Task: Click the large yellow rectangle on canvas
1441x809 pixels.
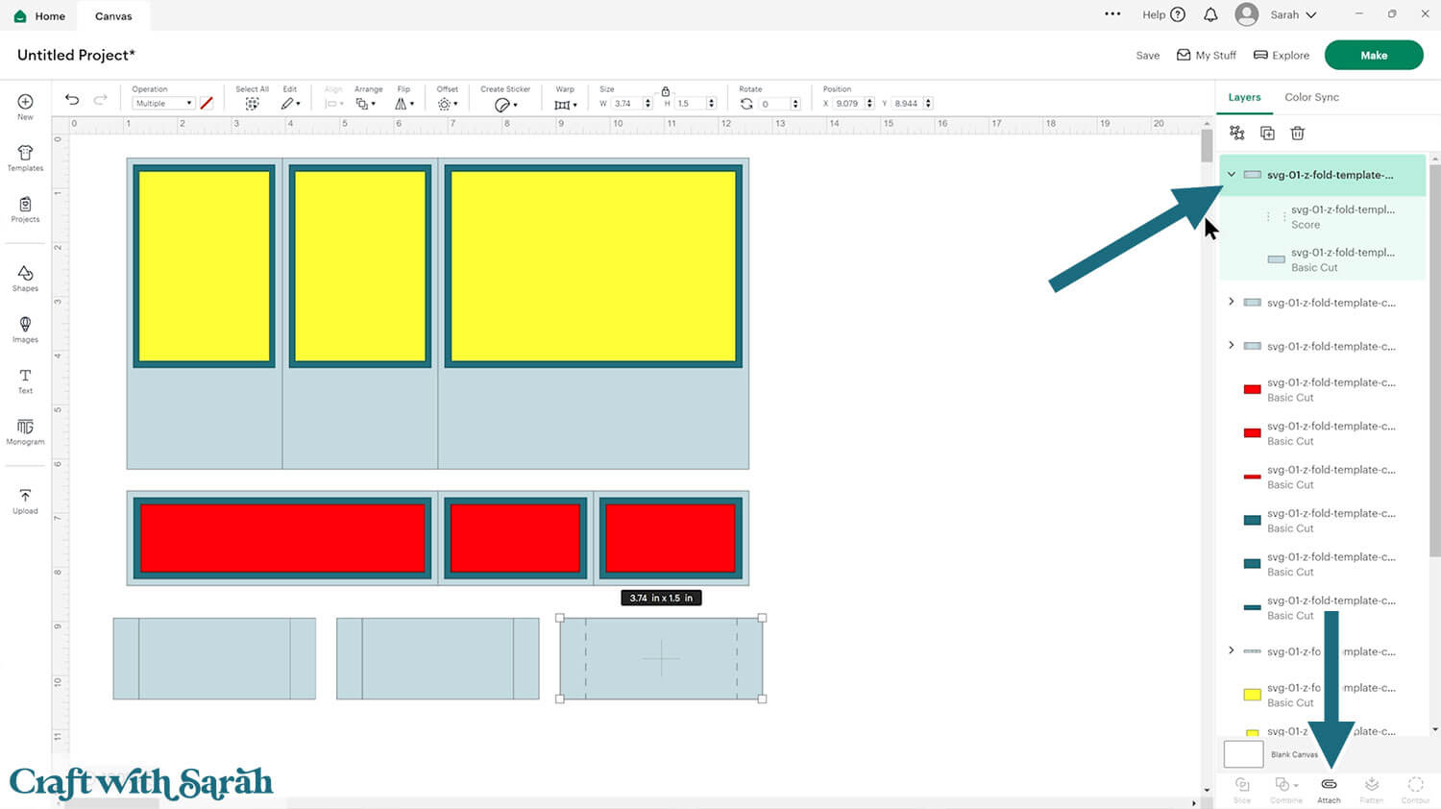Action: tap(593, 266)
